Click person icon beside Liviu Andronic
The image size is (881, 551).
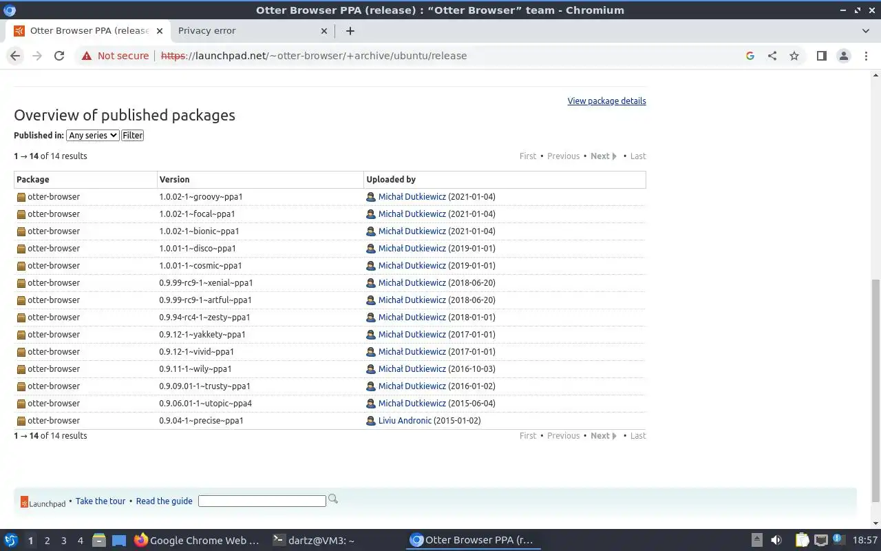coord(371,421)
